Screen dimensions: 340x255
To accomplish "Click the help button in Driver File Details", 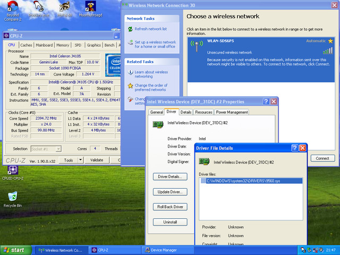I will (295, 148).
